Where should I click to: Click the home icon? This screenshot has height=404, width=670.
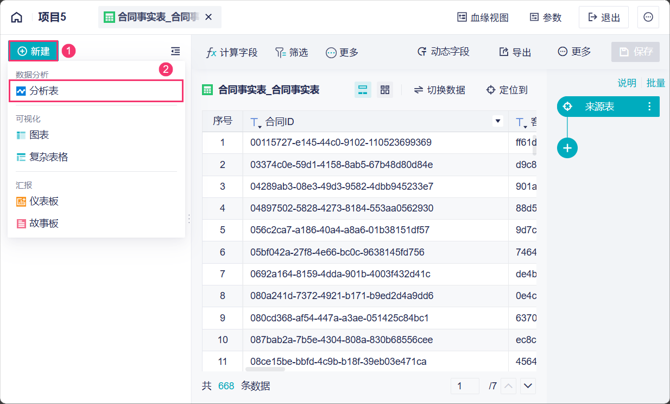coord(17,17)
